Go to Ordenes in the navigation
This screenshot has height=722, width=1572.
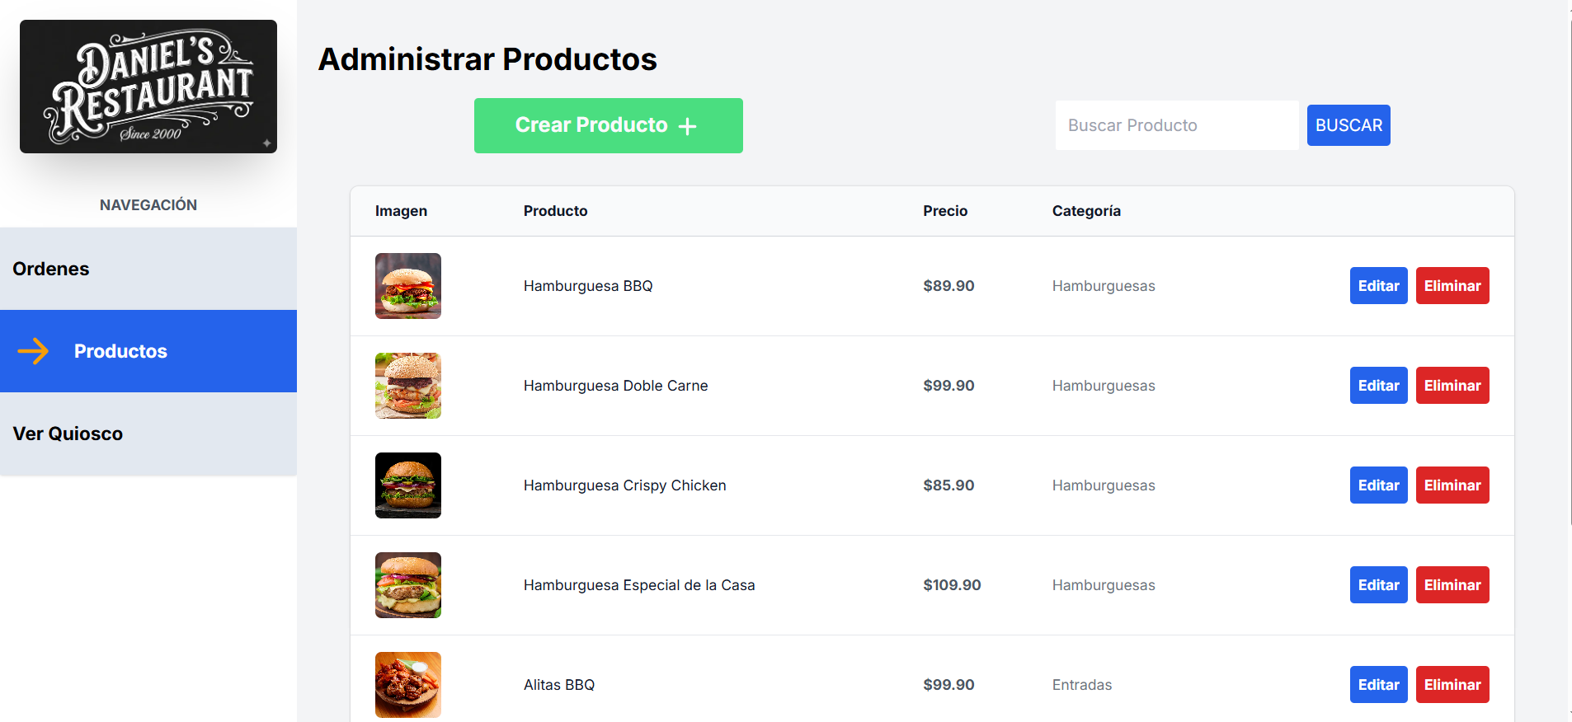(51, 269)
